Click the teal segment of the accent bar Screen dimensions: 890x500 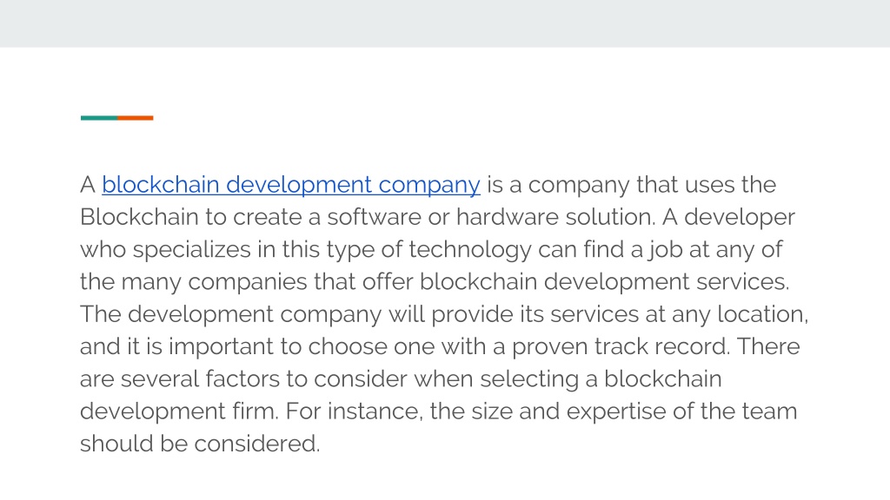click(x=99, y=118)
